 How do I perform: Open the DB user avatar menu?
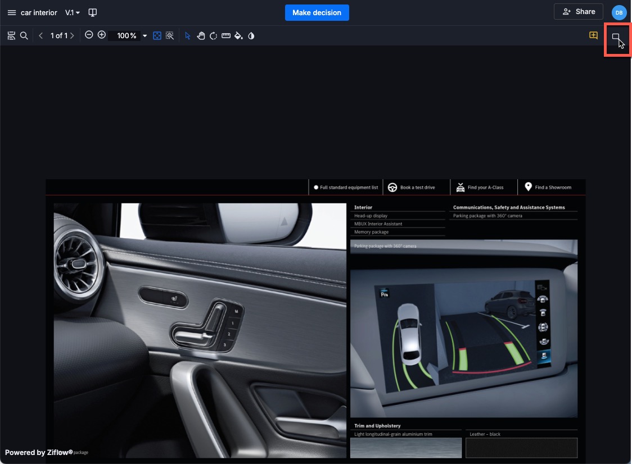(619, 12)
